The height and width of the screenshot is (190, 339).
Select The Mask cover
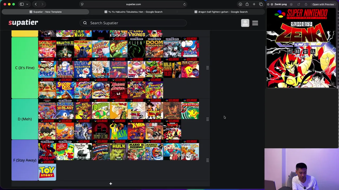(x=119, y=129)
